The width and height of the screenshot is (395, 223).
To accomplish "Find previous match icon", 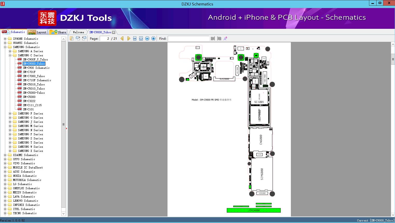I will (213, 38).
